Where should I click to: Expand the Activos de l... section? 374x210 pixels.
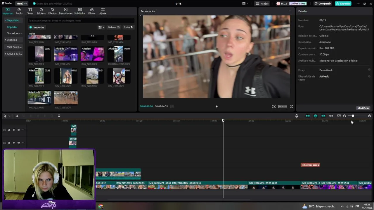point(13,54)
